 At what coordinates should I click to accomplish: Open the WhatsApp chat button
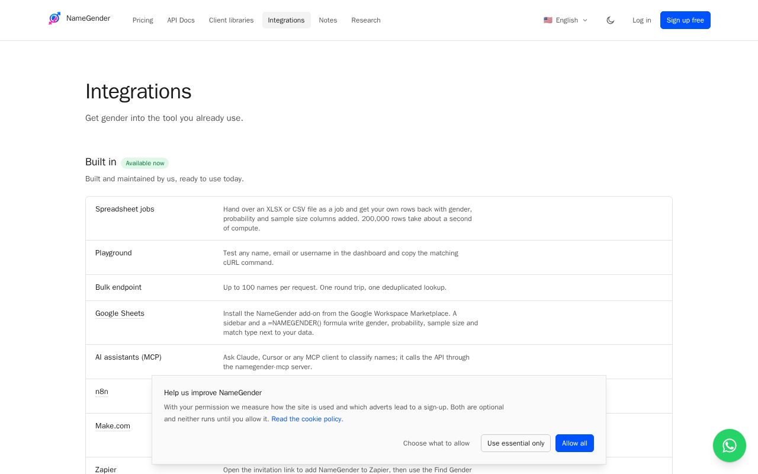730,446
